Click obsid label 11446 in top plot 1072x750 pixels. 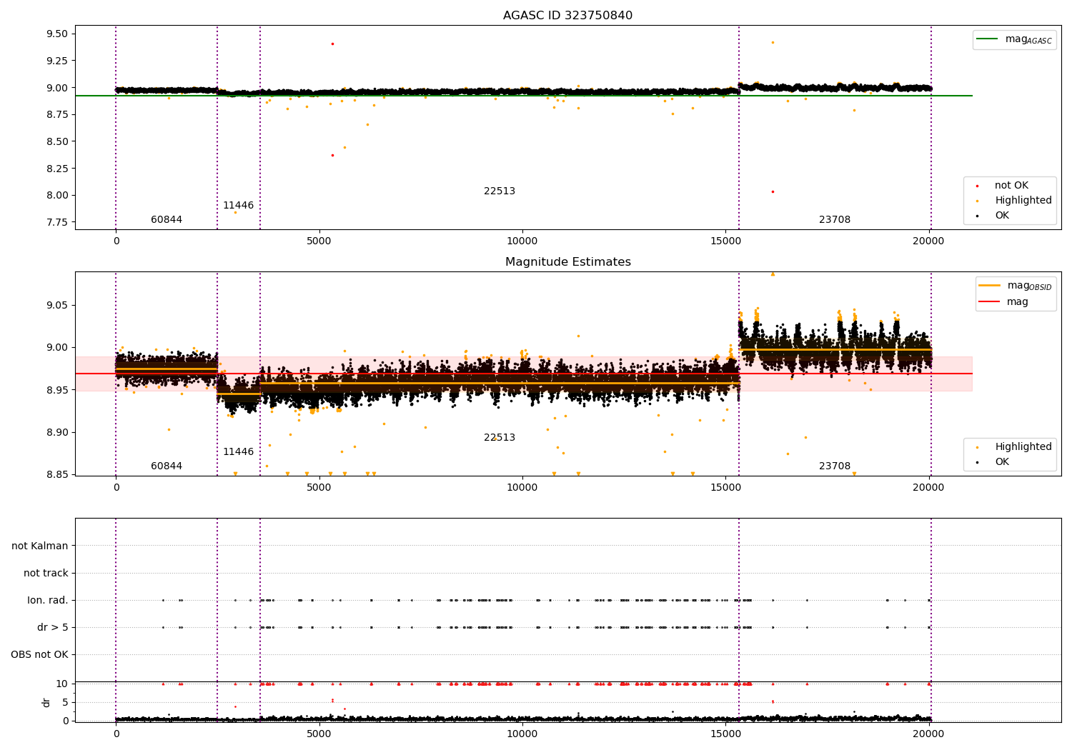pyautogui.click(x=238, y=206)
